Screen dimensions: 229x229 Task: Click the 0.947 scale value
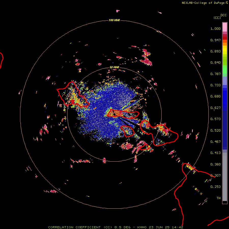point(216,40)
